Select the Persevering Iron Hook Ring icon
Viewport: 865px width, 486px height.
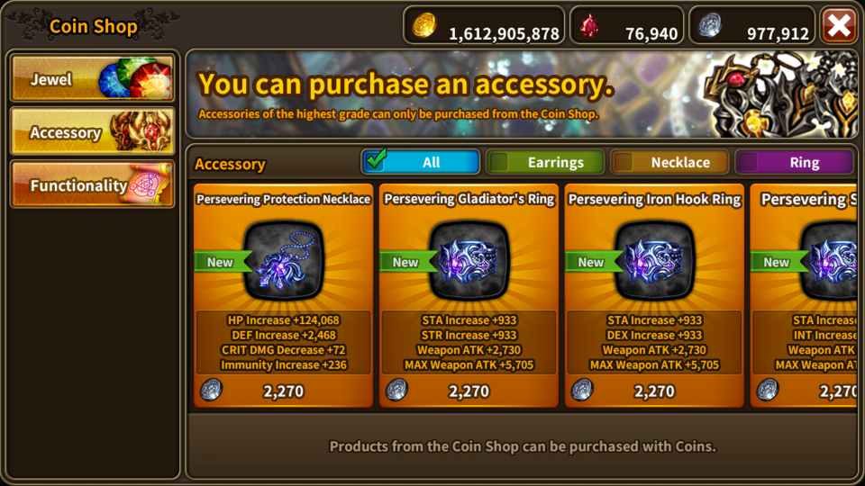tap(654, 261)
